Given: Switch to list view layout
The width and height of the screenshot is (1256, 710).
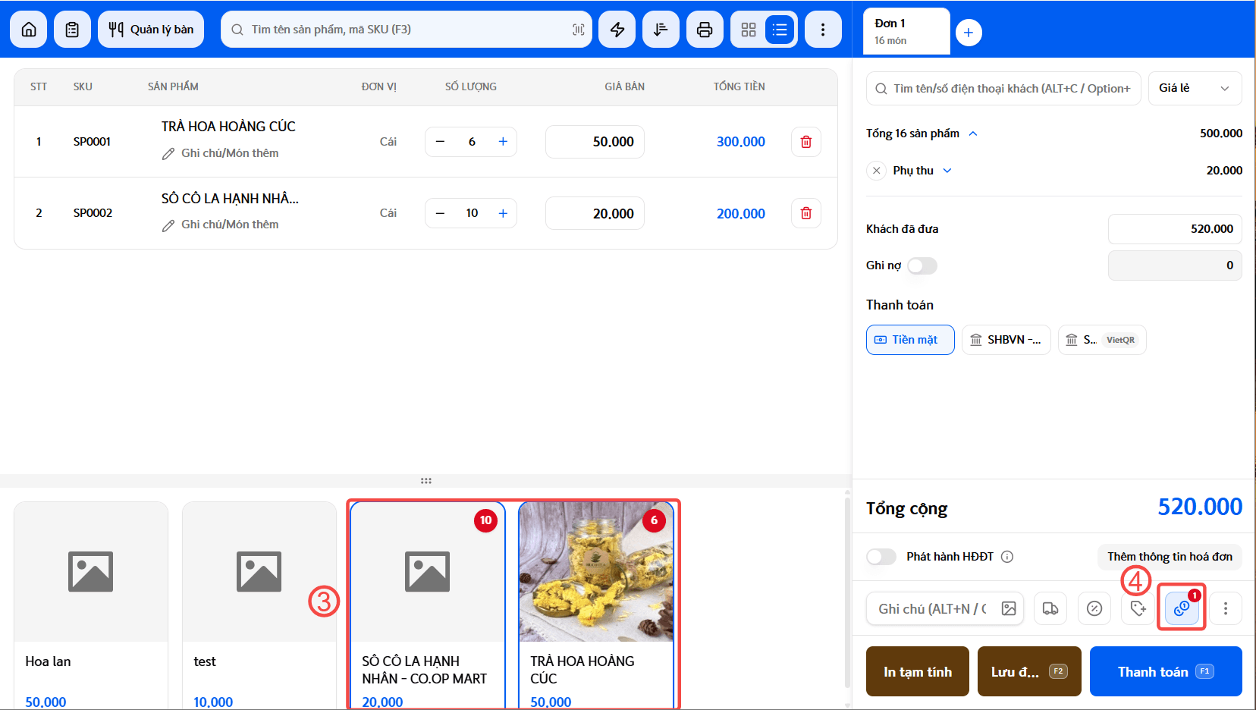Looking at the screenshot, I should coord(780,30).
